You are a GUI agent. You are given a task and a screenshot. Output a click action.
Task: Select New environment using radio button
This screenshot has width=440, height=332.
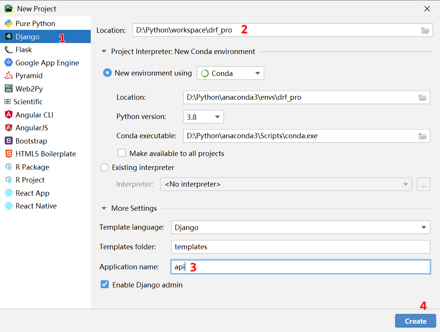pos(107,73)
